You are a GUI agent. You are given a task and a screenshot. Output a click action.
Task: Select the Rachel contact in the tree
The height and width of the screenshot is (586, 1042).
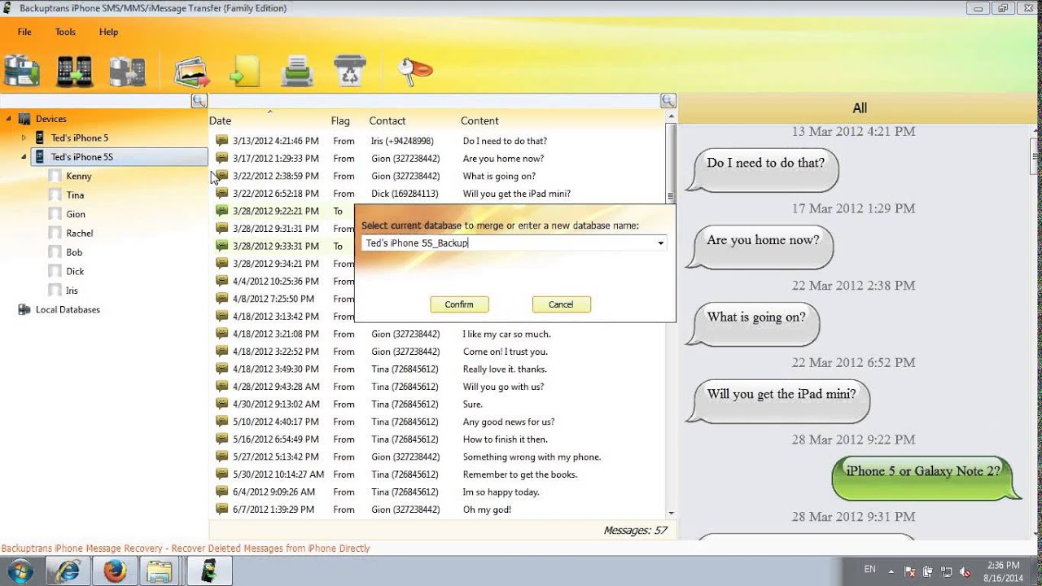[x=80, y=234]
